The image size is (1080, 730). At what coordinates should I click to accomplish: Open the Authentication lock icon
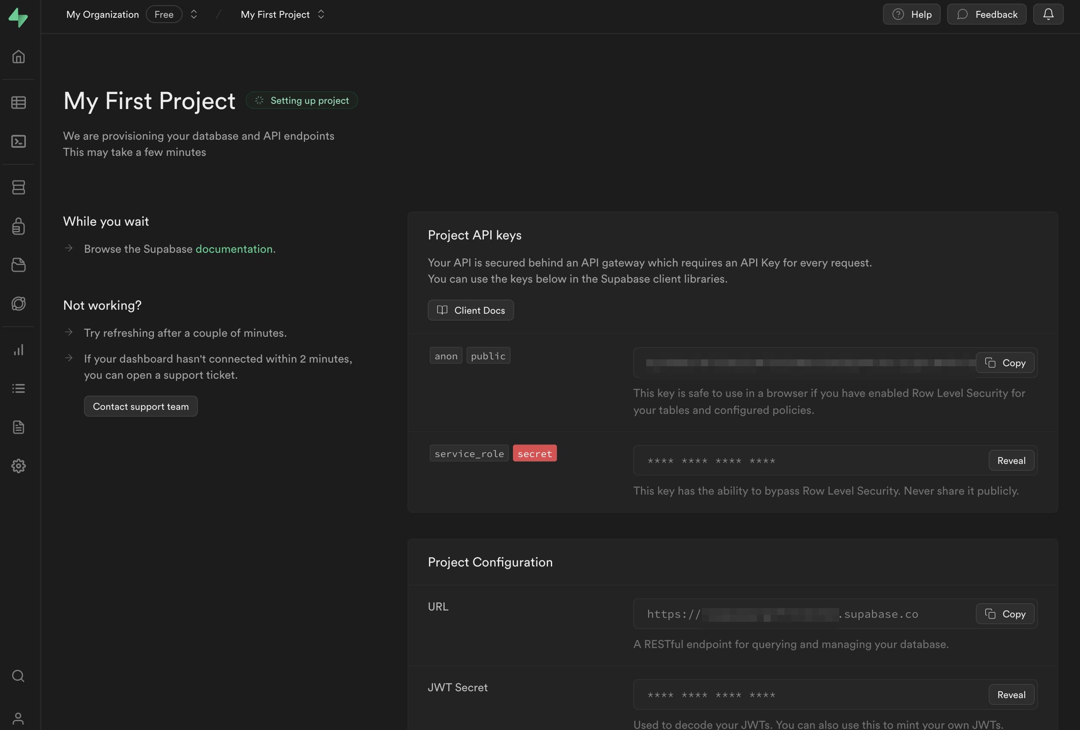pos(18,226)
